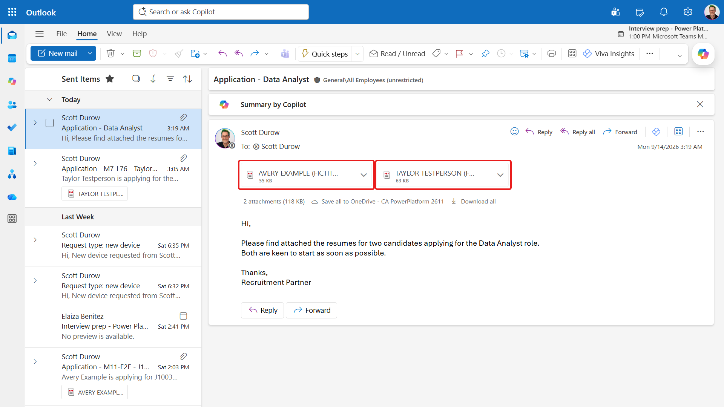The image size is (724, 407).
Task: Close the Summary by Copilot panel
Action: (700, 104)
